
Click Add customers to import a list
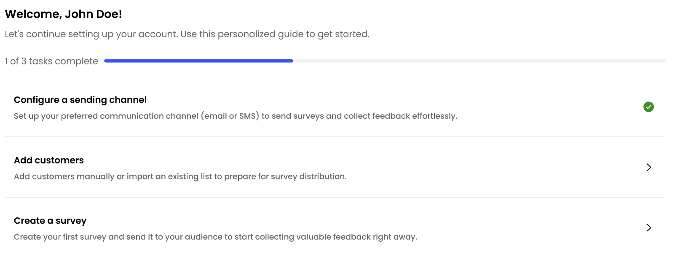pos(49,160)
